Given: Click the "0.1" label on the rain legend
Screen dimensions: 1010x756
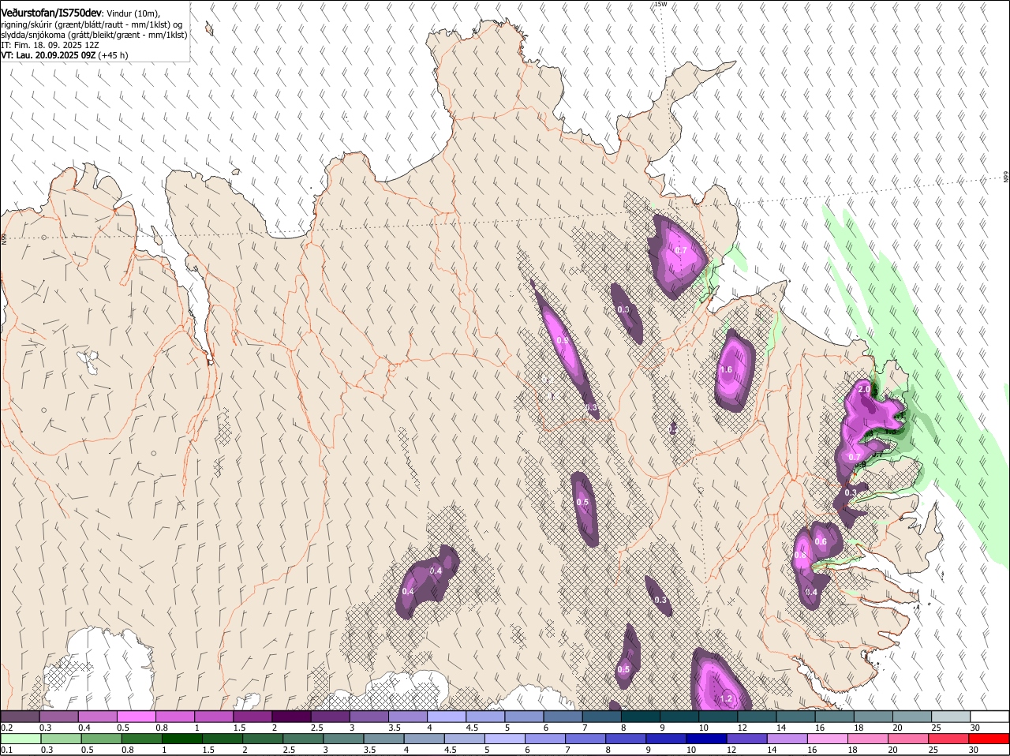Looking at the screenshot, I should 6,750.
